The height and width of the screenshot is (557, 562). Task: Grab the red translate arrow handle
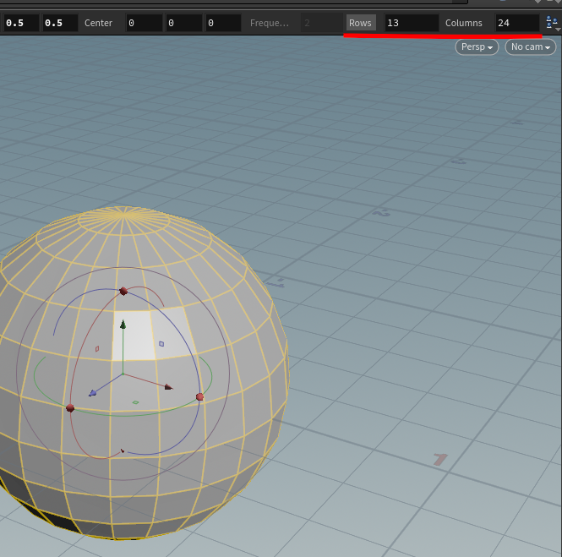tap(168, 387)
